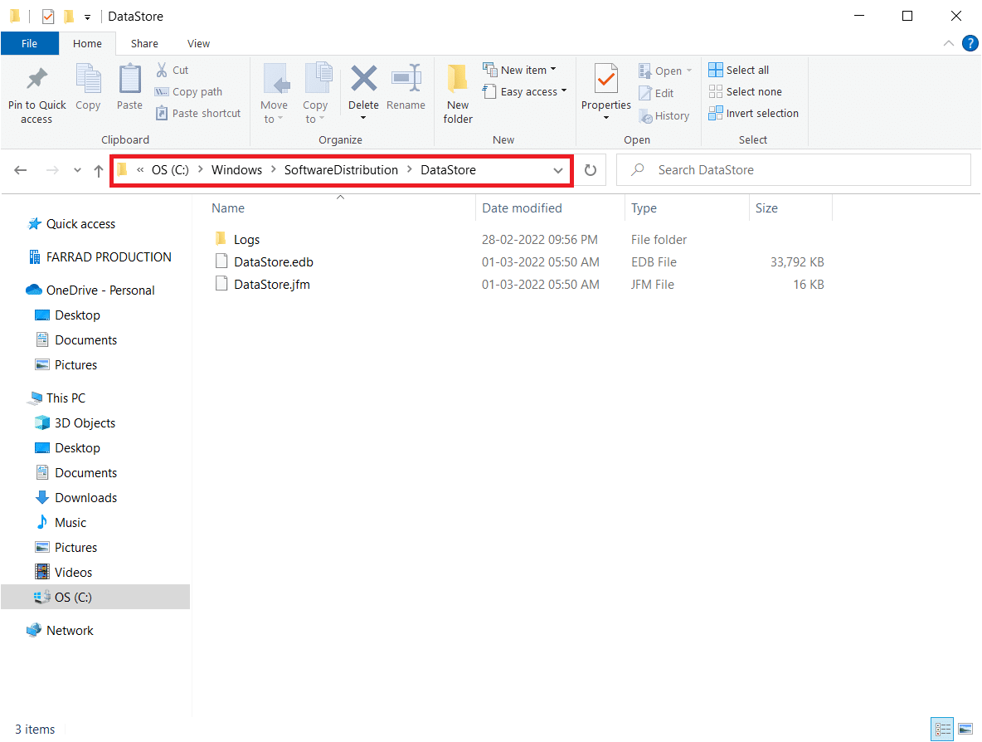Select the Logs folder
This screenshot has height=742, width=982.
(246, 239)
